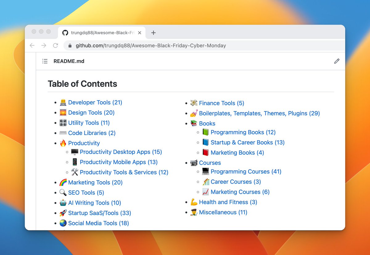Screen dimensions: 370x255
Task: Click the GitHub logo on the browser tab
Action: (65, 33)
